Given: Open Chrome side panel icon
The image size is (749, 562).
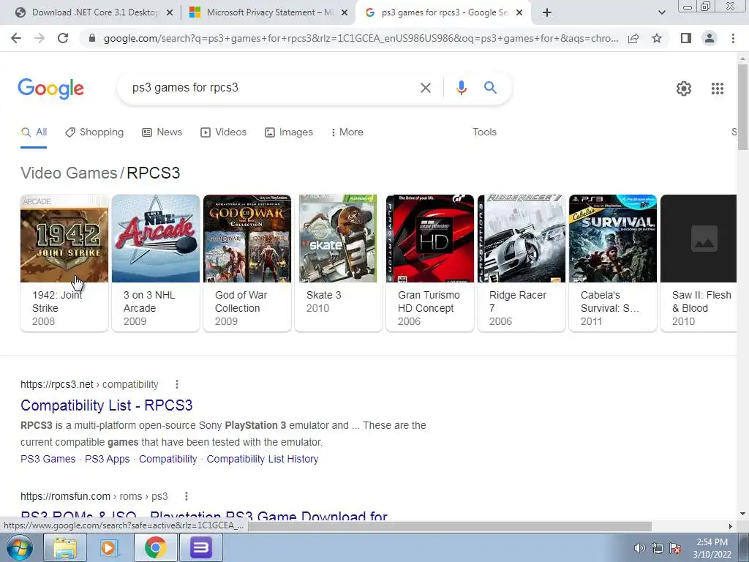Looking at the screenshot, I should pos(686,38).
